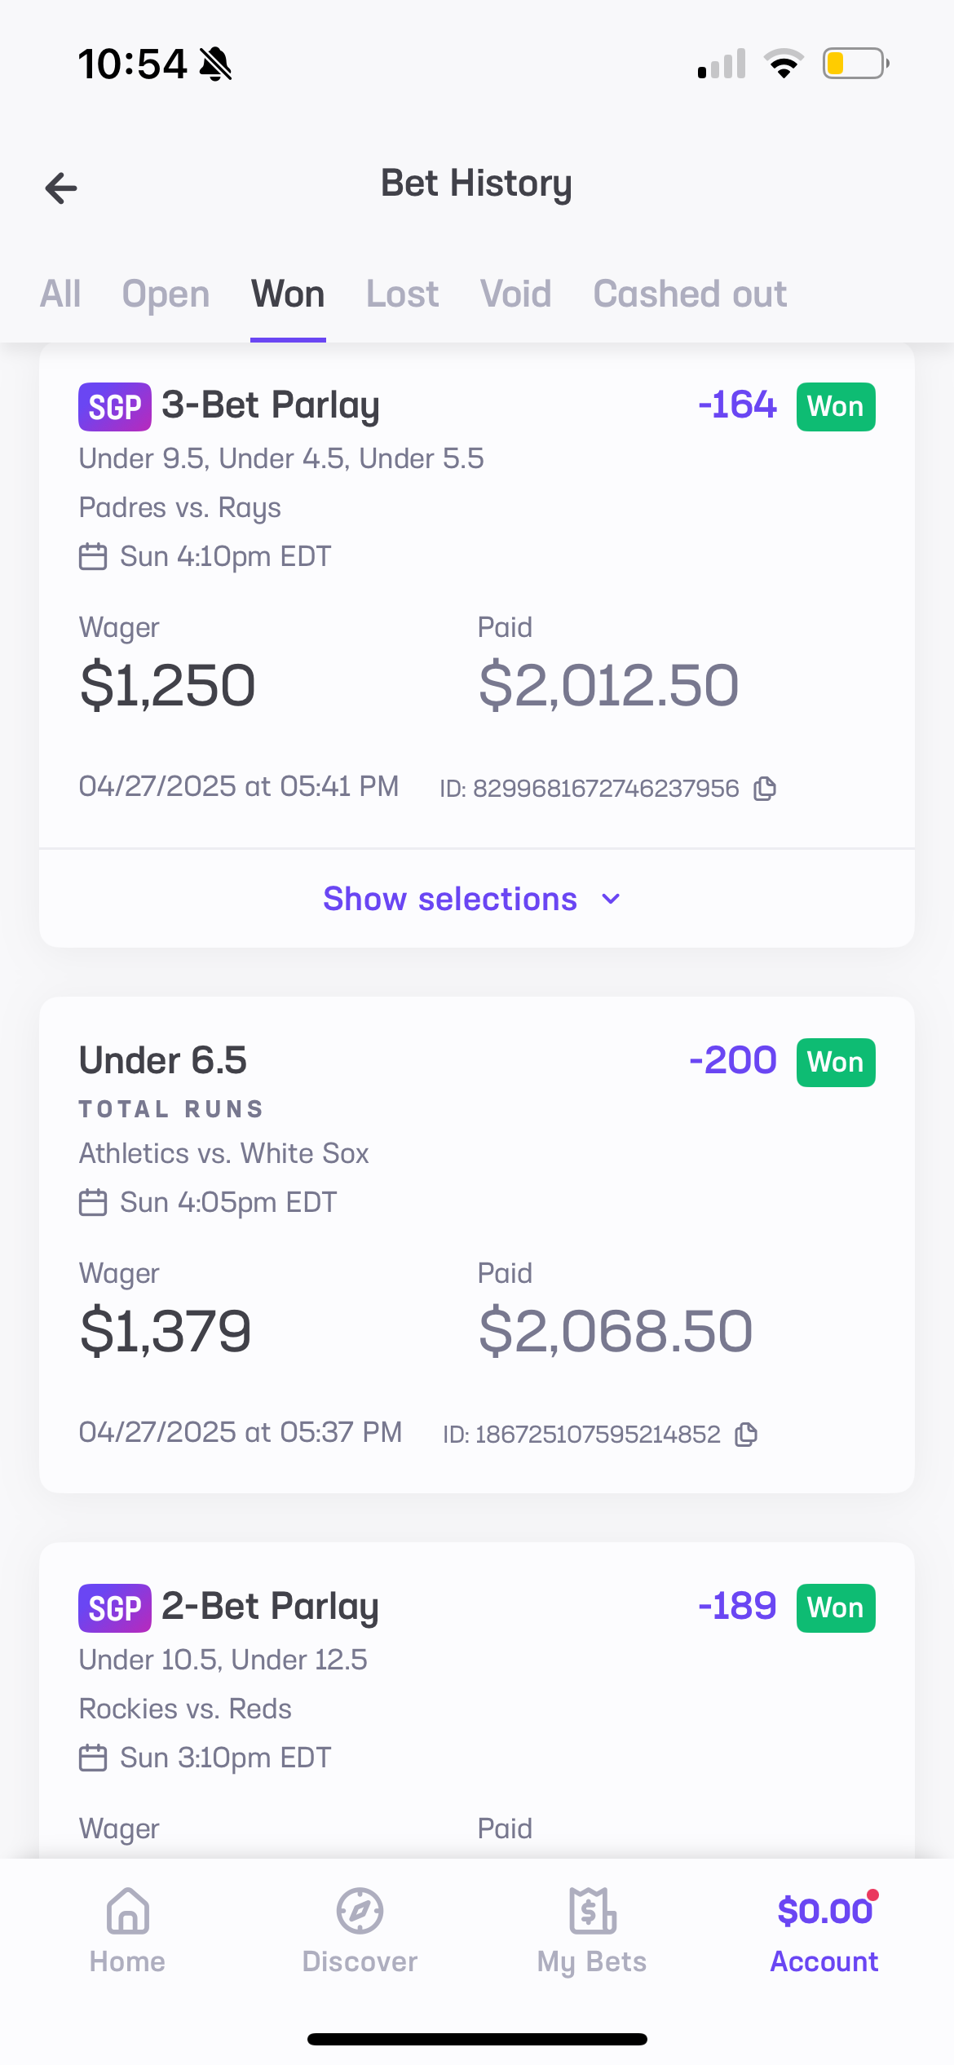This screenshot has height=2065, width=954.
Task: Tap the back arrow icon
Action: (x=61, y=188)
